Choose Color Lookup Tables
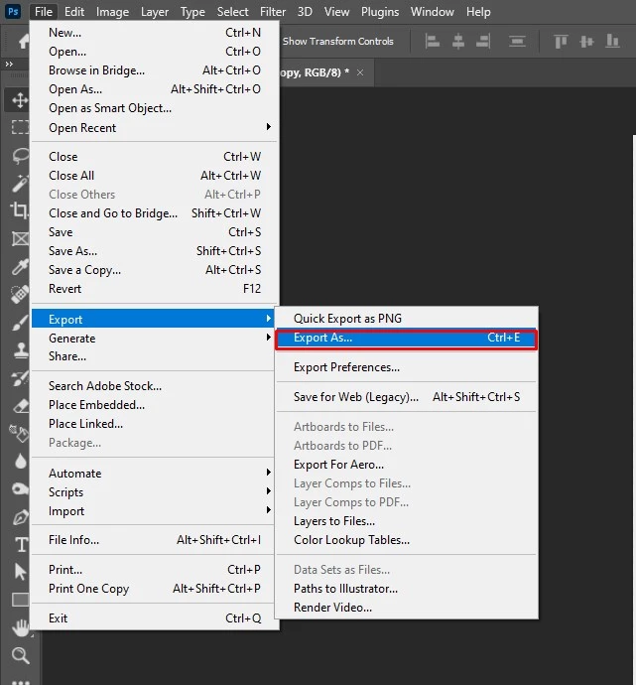The height and width of the screenshot is (685, 636). point(407,539)
